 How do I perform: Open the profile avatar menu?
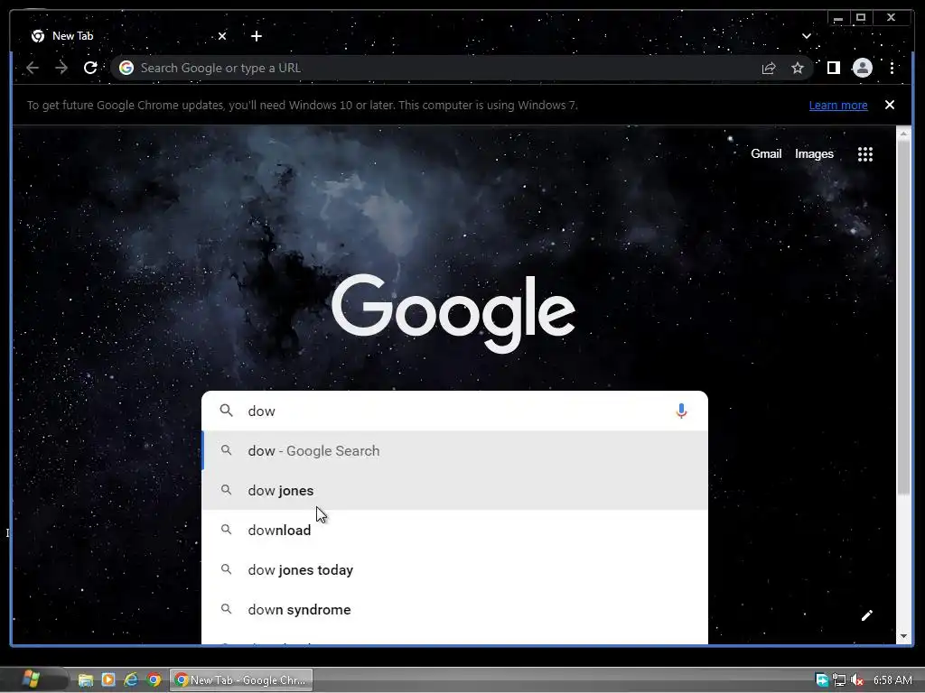pyautogui.click(x=863, y=68)
